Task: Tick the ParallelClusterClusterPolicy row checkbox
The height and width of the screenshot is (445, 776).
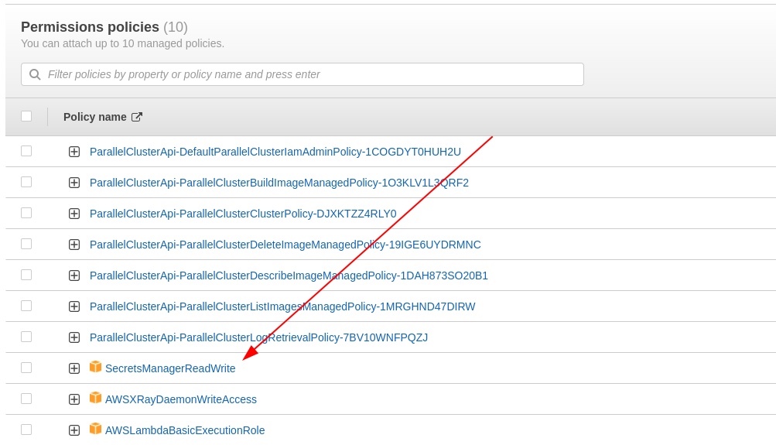Action: [26, 213]
